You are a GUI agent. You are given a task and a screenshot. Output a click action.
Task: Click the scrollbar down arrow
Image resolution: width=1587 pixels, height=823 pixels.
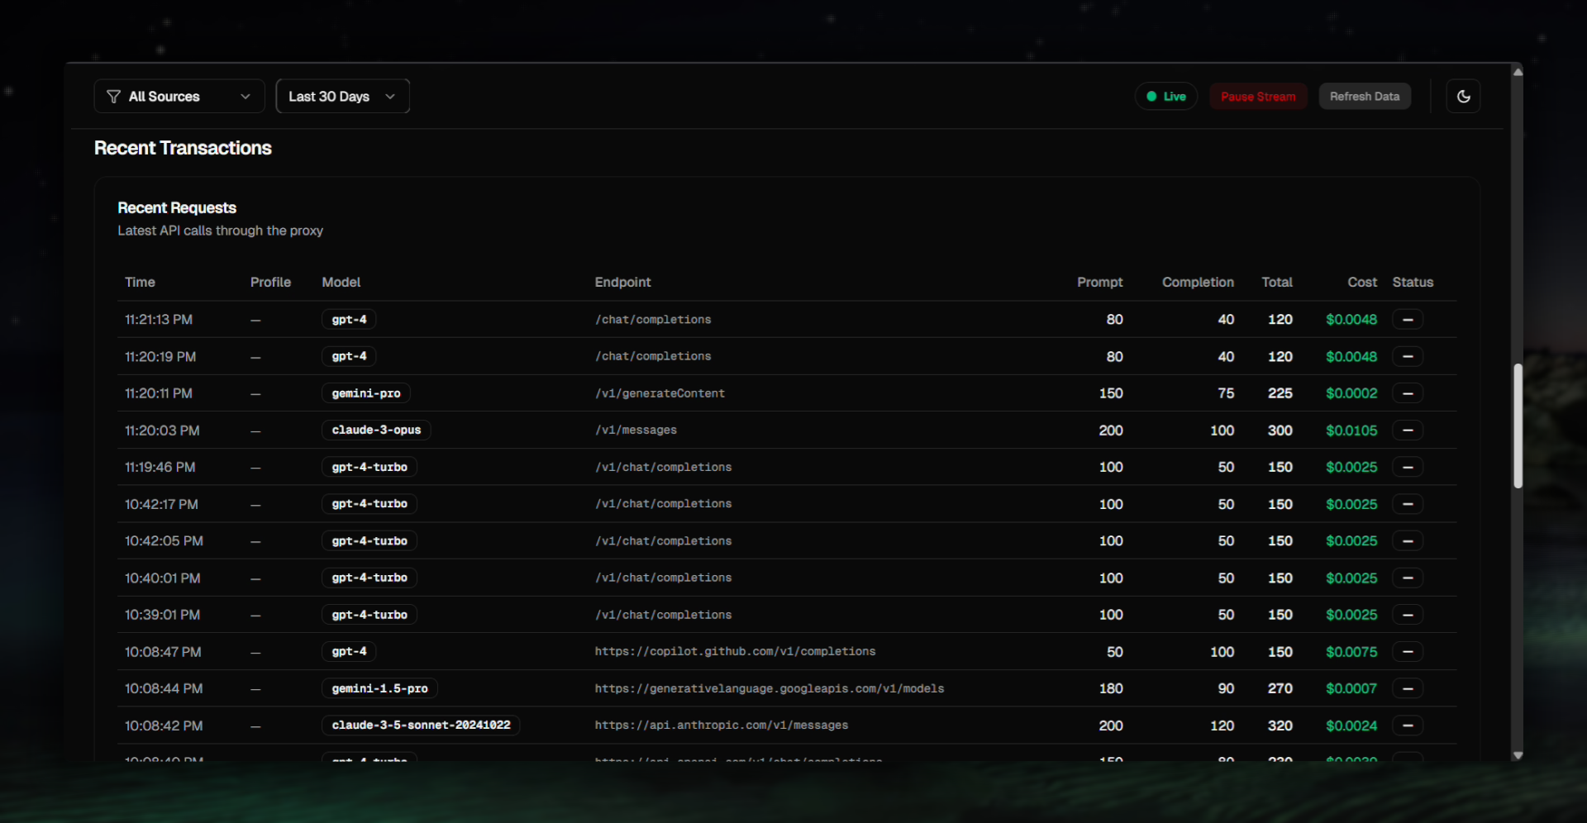1518,755
